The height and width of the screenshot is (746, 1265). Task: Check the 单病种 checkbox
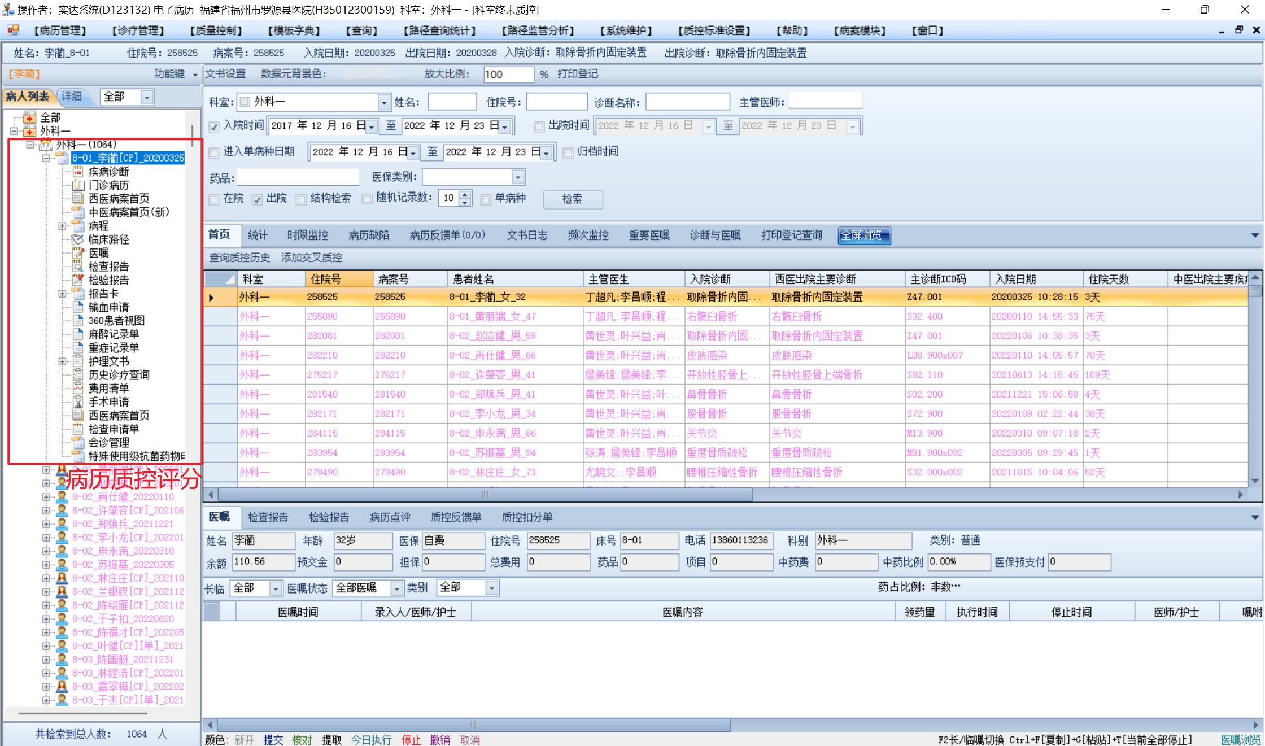[x=486, y=199]
